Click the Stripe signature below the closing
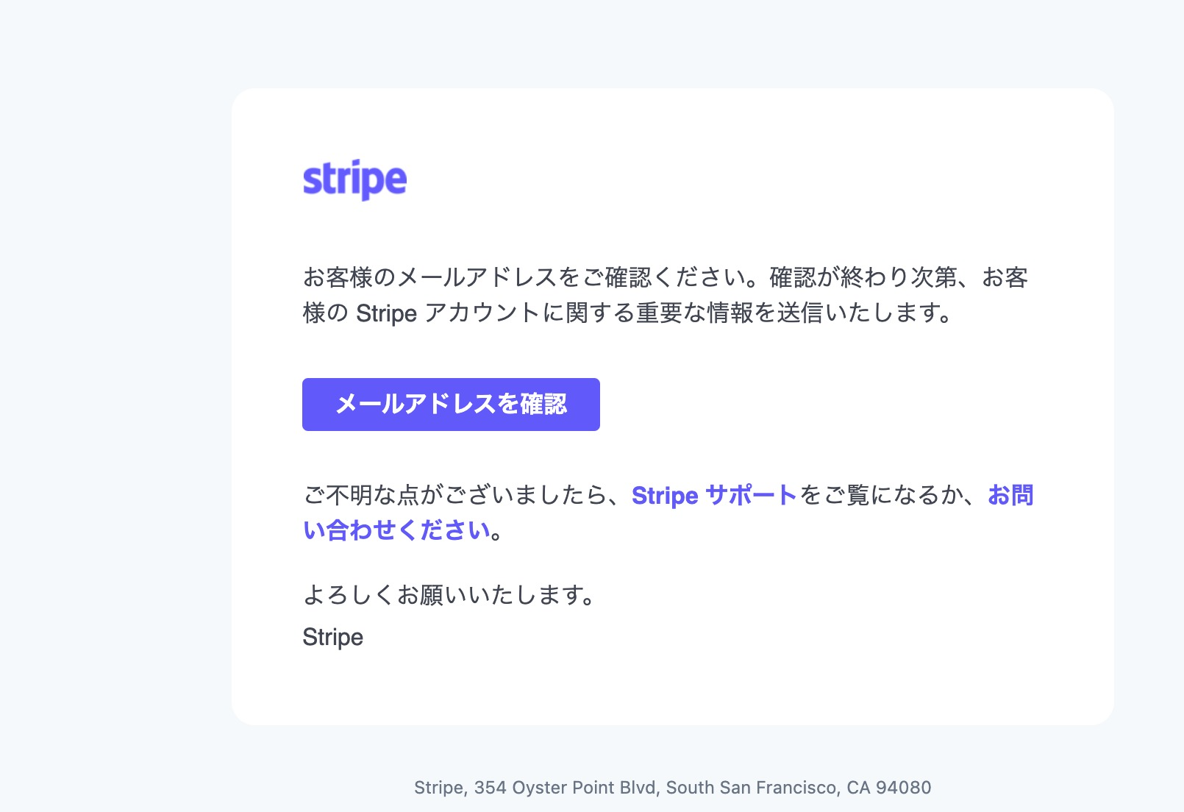 pyautogui.click(x=332, y=637)
